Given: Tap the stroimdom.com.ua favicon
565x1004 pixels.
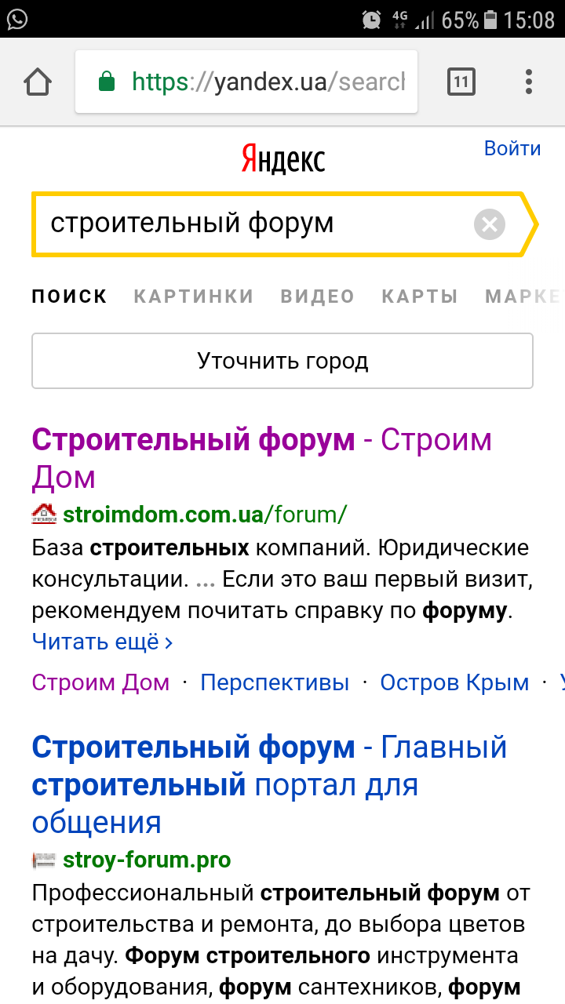Looking at the screenshot, I should pyautogui.click(x=44, y=515).
